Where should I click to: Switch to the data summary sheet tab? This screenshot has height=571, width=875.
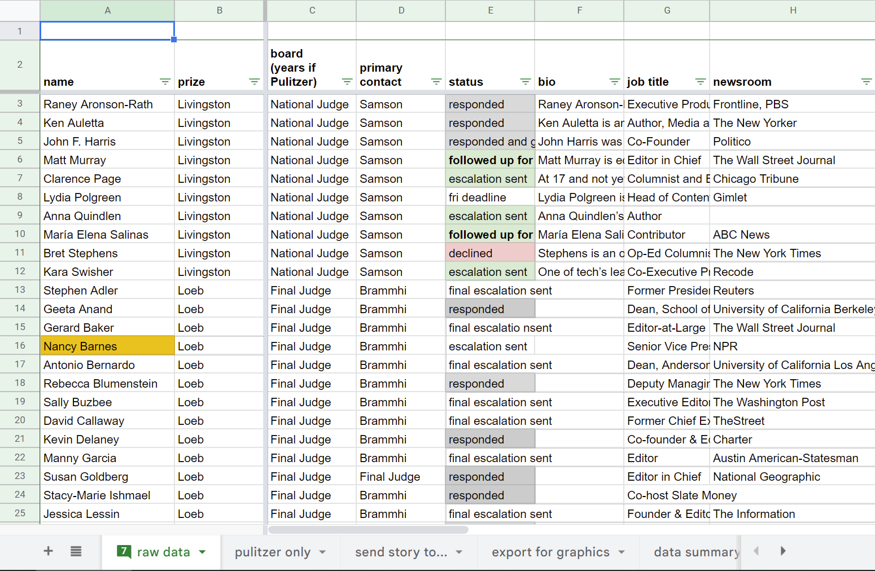coord(697,552)
